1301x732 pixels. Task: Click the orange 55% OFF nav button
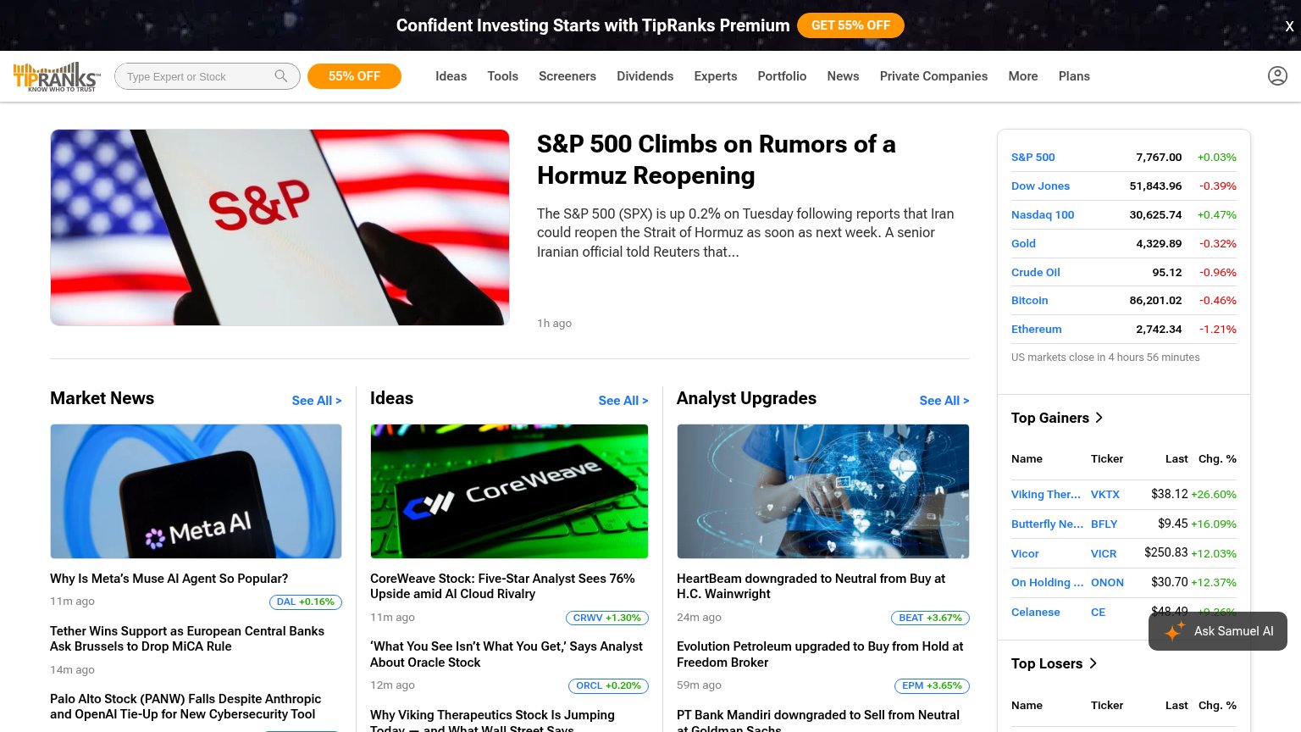(x=354, y=76)
